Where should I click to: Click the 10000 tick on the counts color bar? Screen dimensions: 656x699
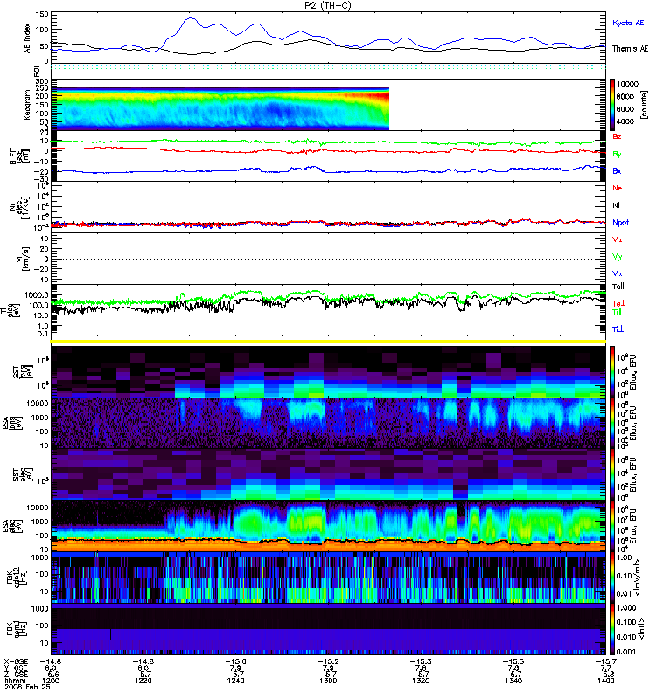pos(627,84)
